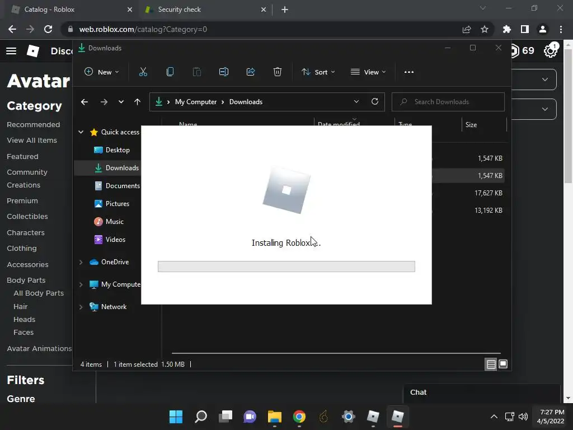Open the View dropdown

pyautogui.click(x=368, y=72)
